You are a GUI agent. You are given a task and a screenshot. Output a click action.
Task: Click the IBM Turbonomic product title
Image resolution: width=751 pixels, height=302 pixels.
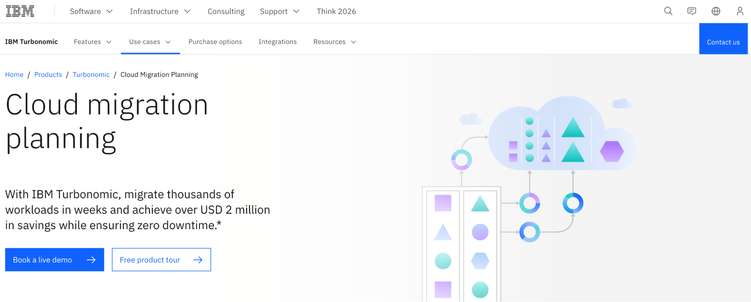coord(32,42)
